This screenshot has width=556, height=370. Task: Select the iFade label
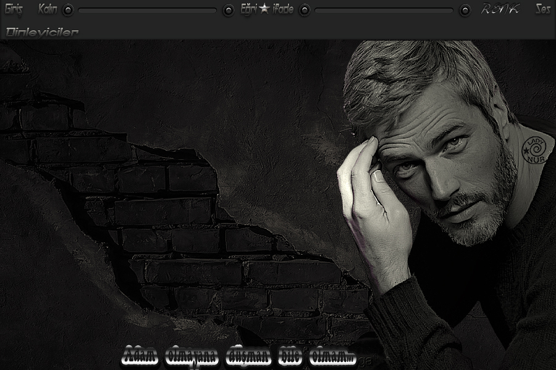(x=283, y=9)
